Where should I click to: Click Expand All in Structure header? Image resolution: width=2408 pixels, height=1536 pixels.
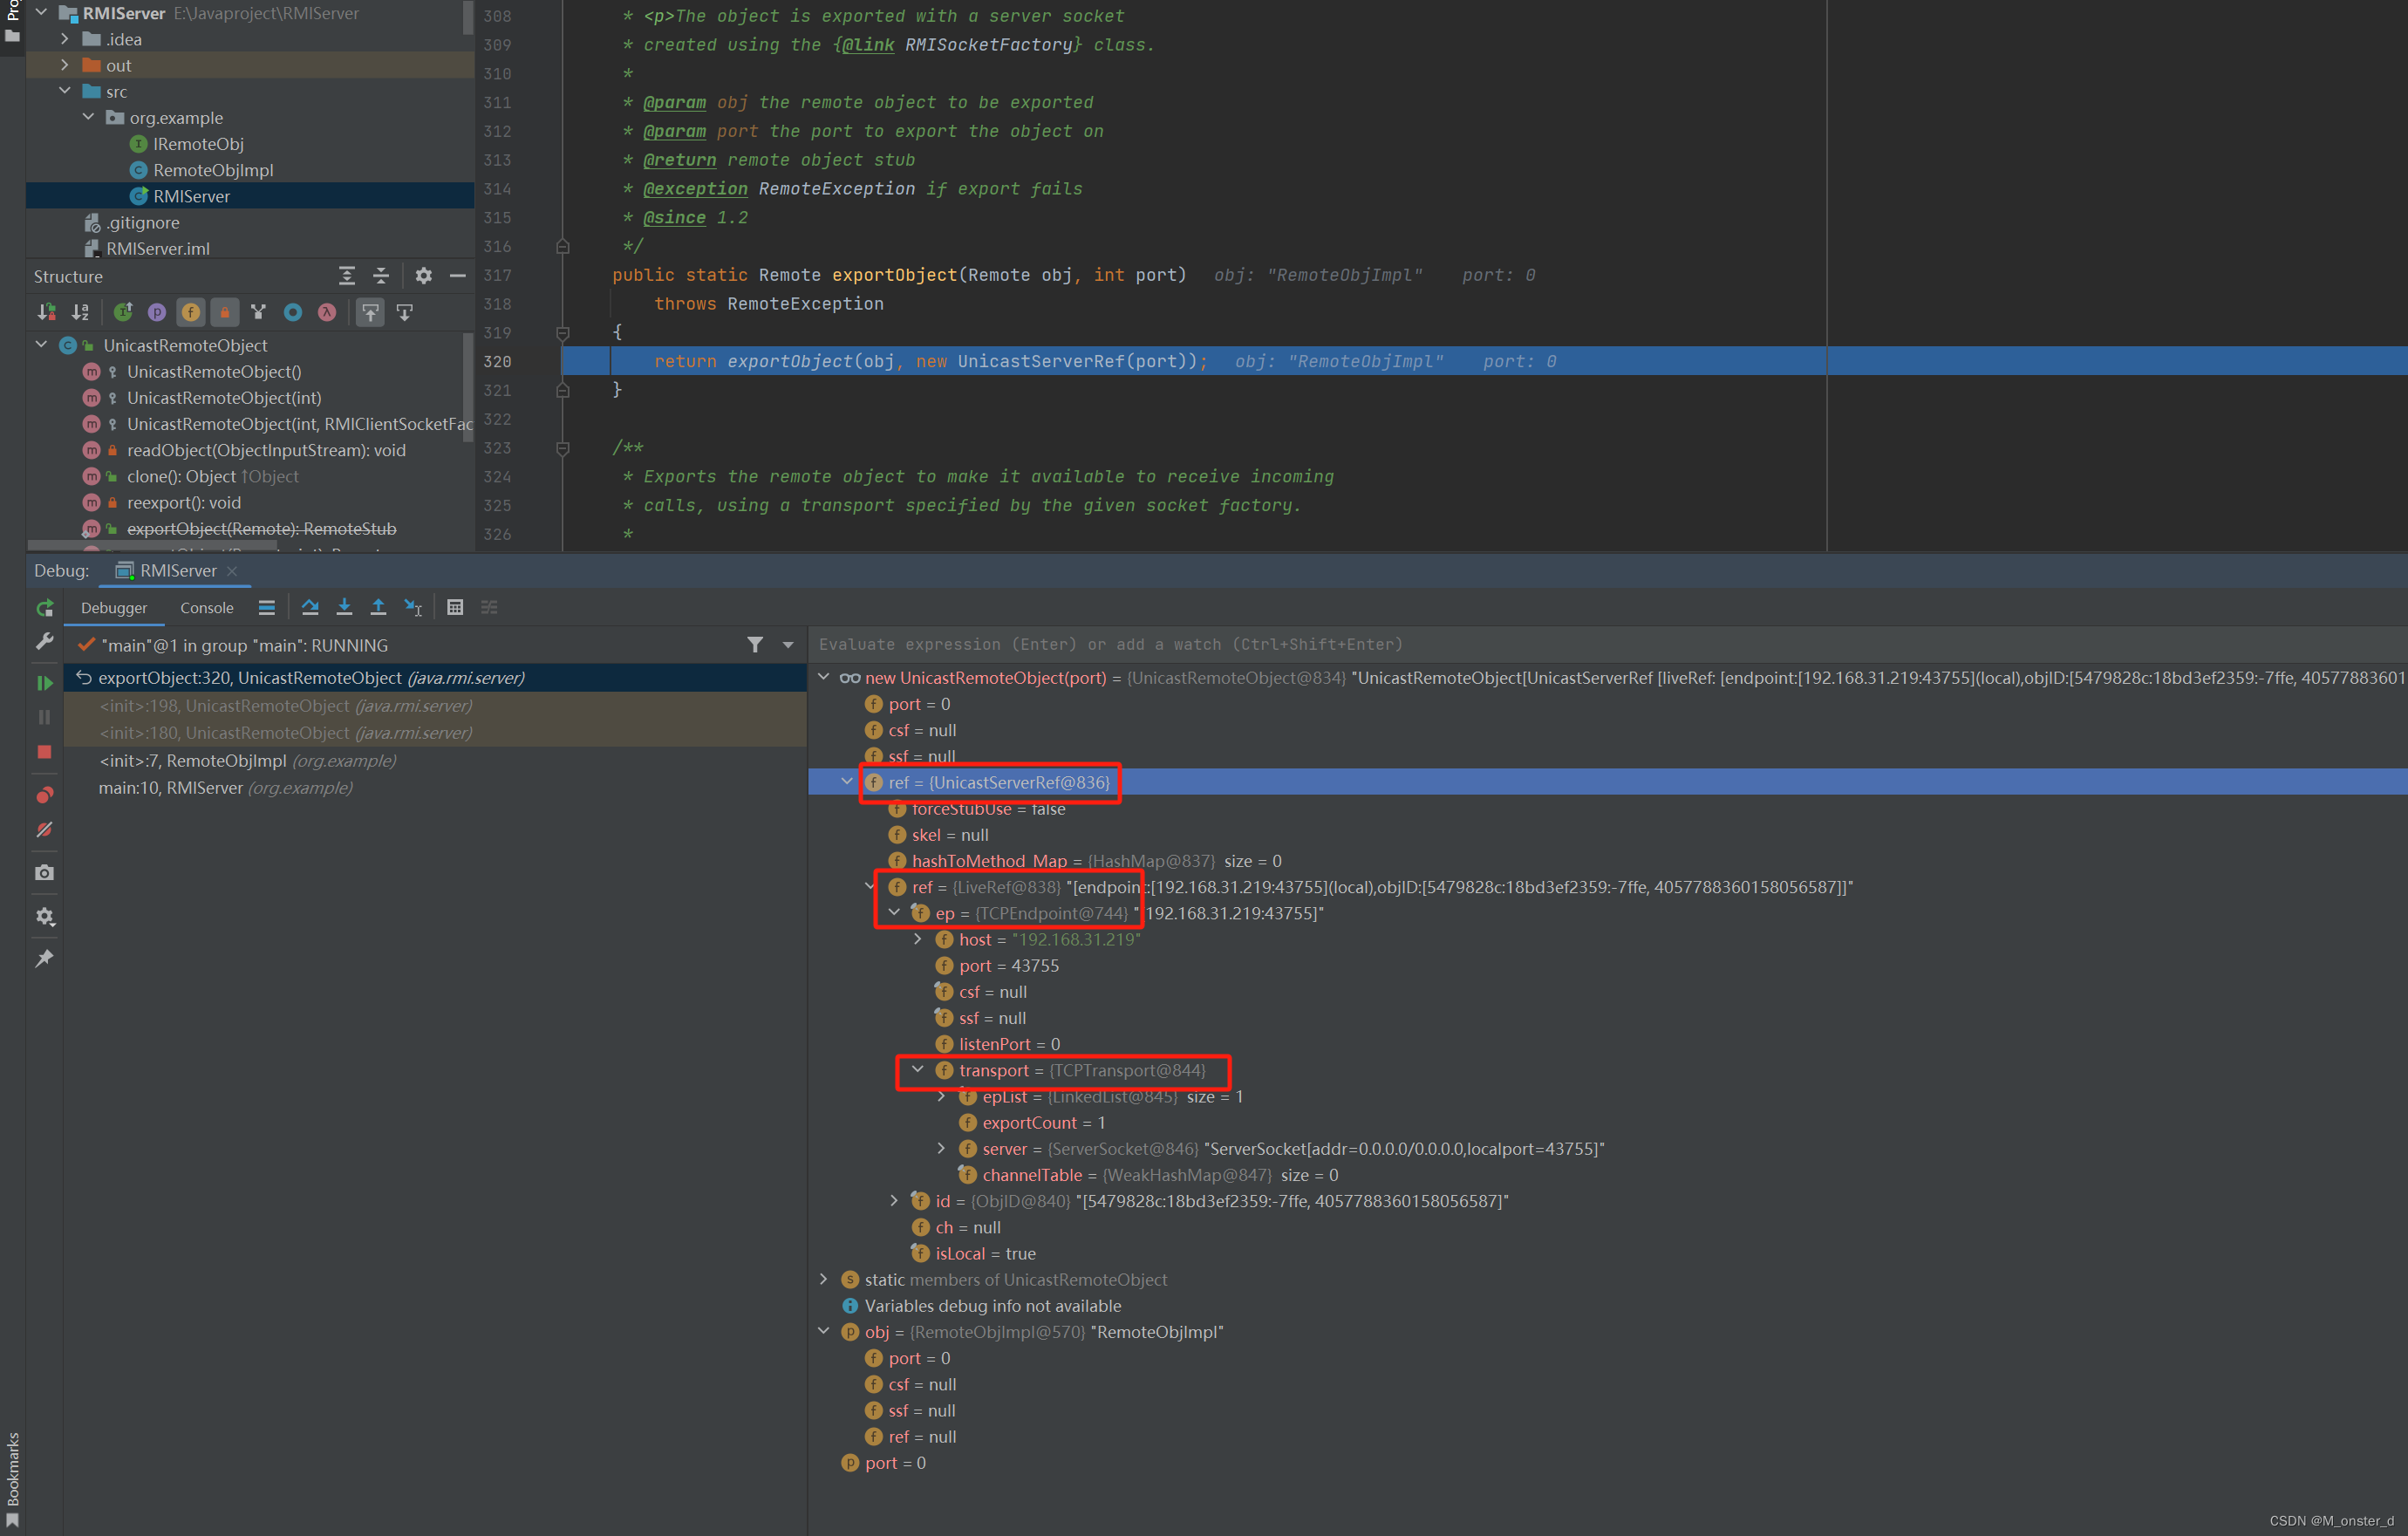347,276
